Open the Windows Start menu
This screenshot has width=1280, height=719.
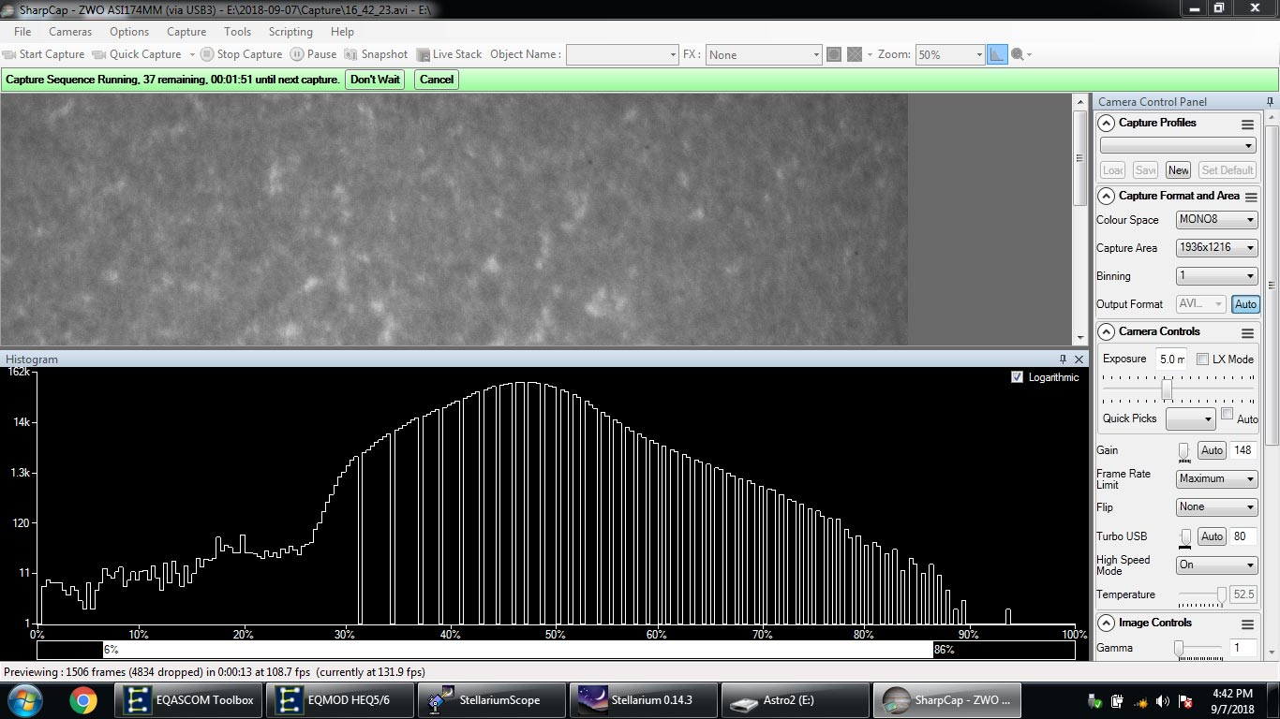pyautogui.click(x=23, y=699)
